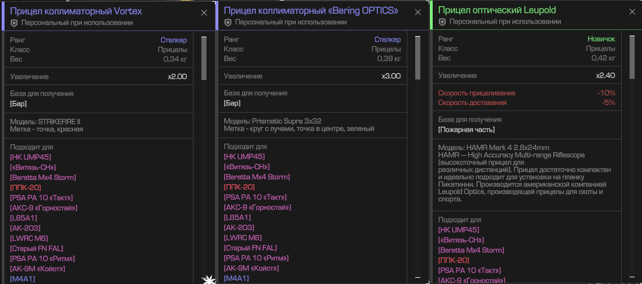The height and width of the screenshot is (284, 642).
Task: Open [Пожарная часть] link in Leupold panel
Action: point(467,130)
